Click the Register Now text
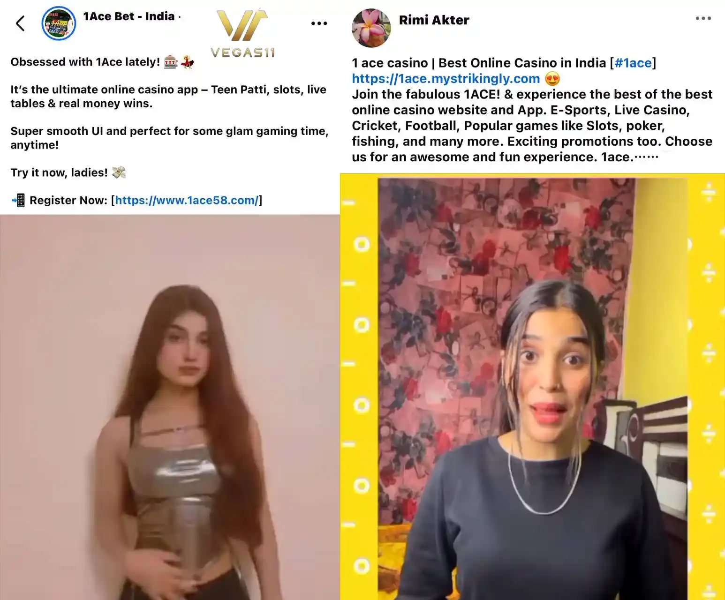Screen dimensions: 725x600 (68, 200)
